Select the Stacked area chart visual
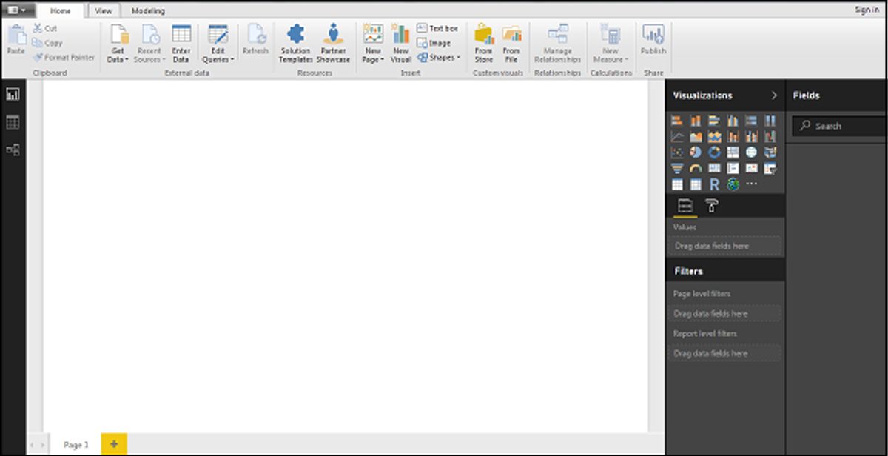This screenshot has height=456, width=888. point(714,136)
